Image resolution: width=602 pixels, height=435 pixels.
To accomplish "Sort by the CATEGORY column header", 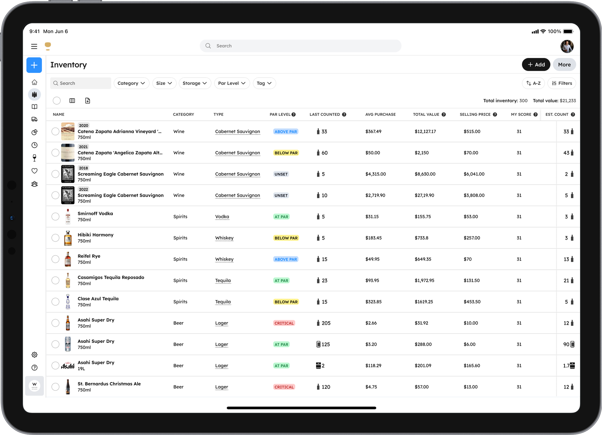I will pyautogui.click(x=183, y=115).
